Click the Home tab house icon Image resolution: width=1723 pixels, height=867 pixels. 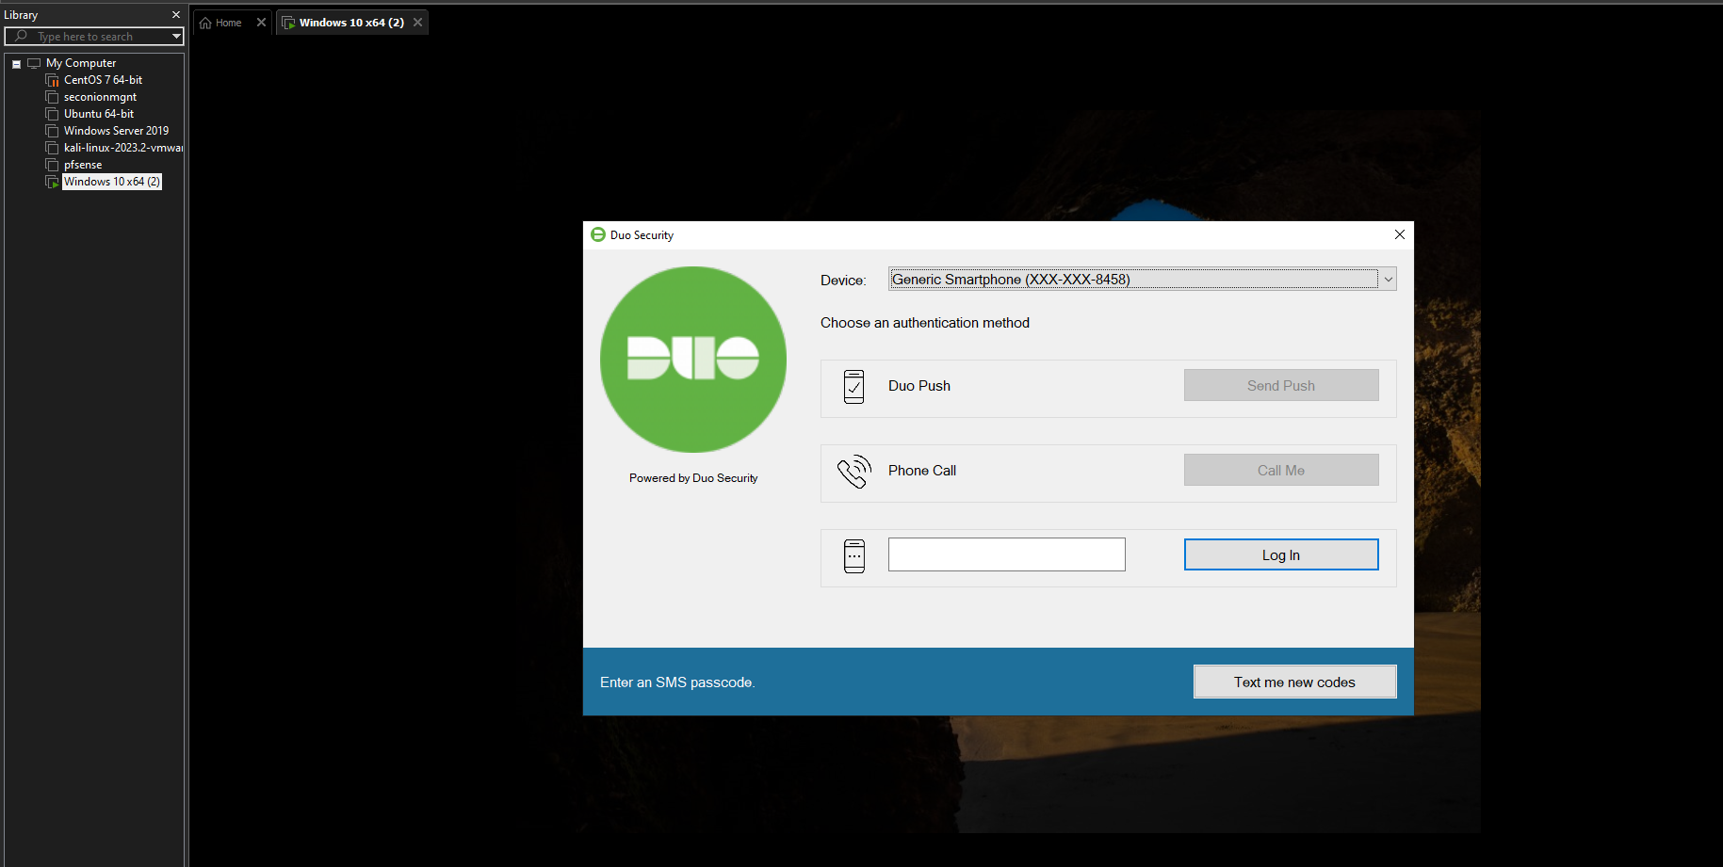tap(205, 23)
